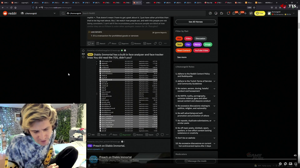The height and width of the screenshot is (168, 300).
Task: Expand rule 10 No excessive discussions current topics
Action: (x=195, y=145)
